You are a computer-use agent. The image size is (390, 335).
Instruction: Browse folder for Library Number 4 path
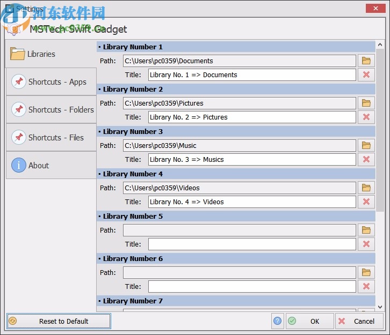(366, 188)
